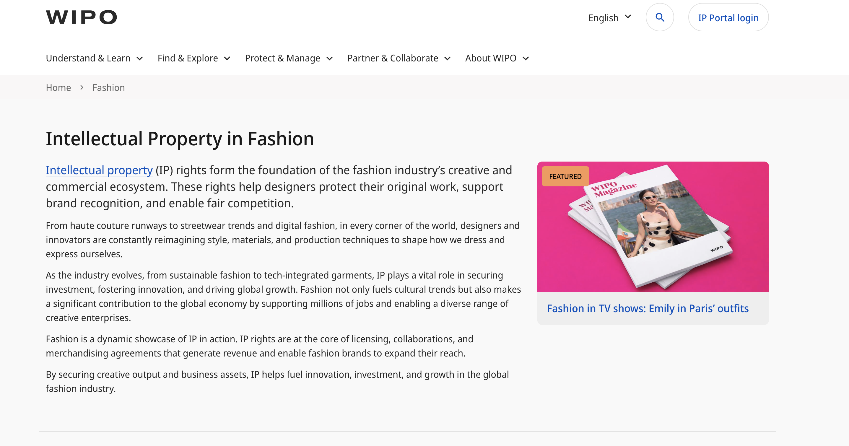Go to the Home breadcrumb link

click(58, 88)
